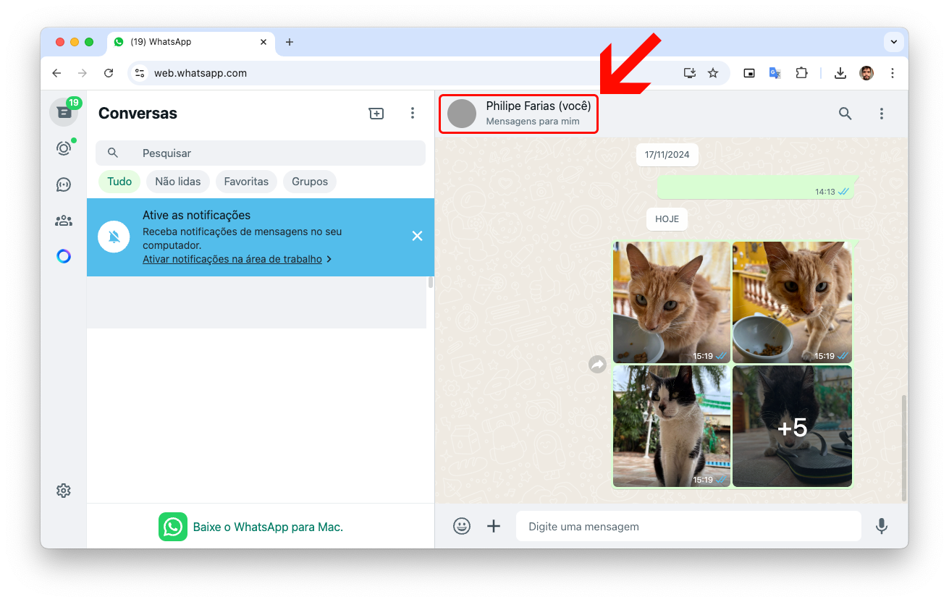This screenshot has height=602, width=949.
Task: Click the new chat icon
Action: coord(376,114)
